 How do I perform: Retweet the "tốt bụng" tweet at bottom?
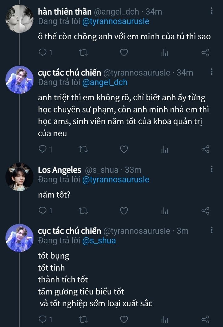83,319
